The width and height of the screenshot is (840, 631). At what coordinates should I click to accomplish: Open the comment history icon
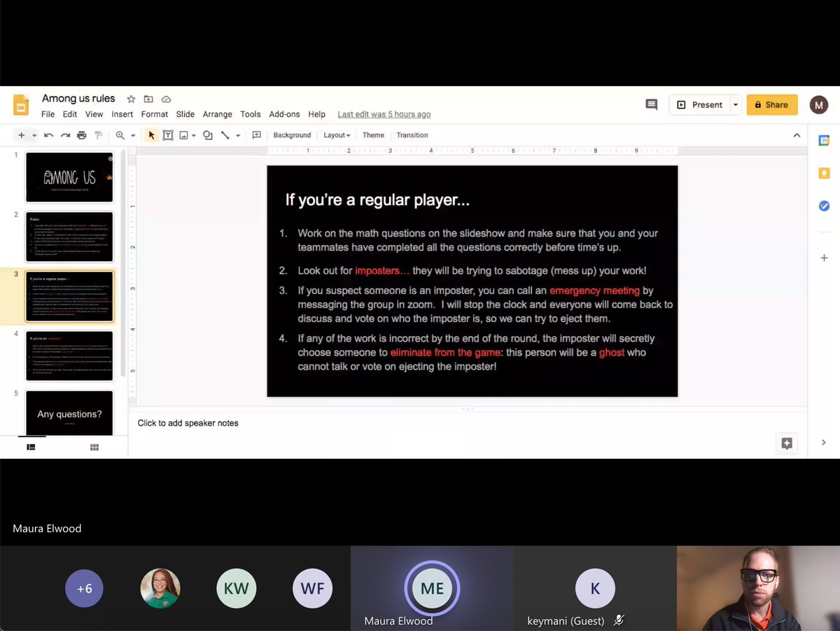(652, 105)
